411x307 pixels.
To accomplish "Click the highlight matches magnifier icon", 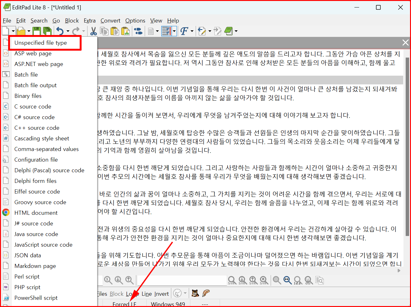I will (x=277, y=280).
